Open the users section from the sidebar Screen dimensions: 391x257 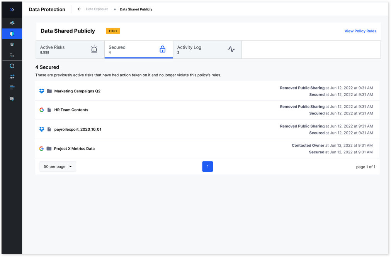point(12,44)
